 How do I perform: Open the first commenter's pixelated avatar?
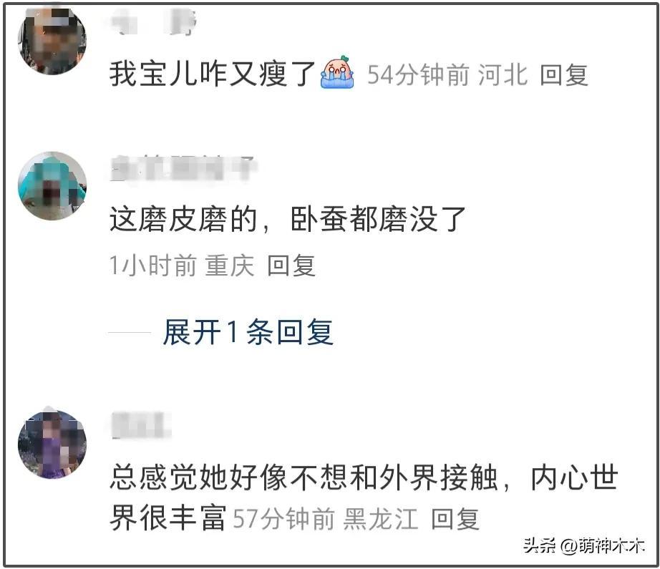(52, 40)
